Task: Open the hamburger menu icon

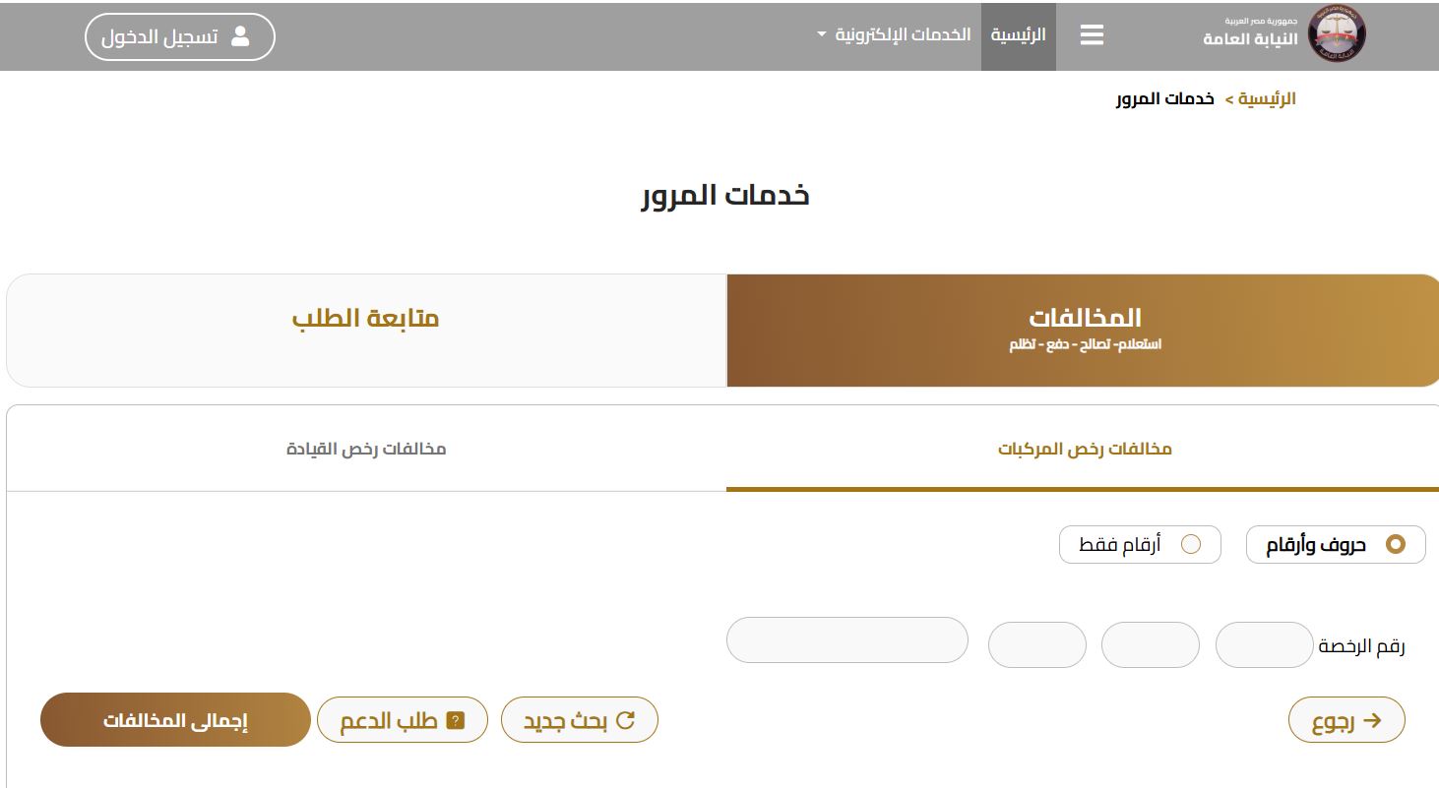Action: click(x=1092, y=35)
